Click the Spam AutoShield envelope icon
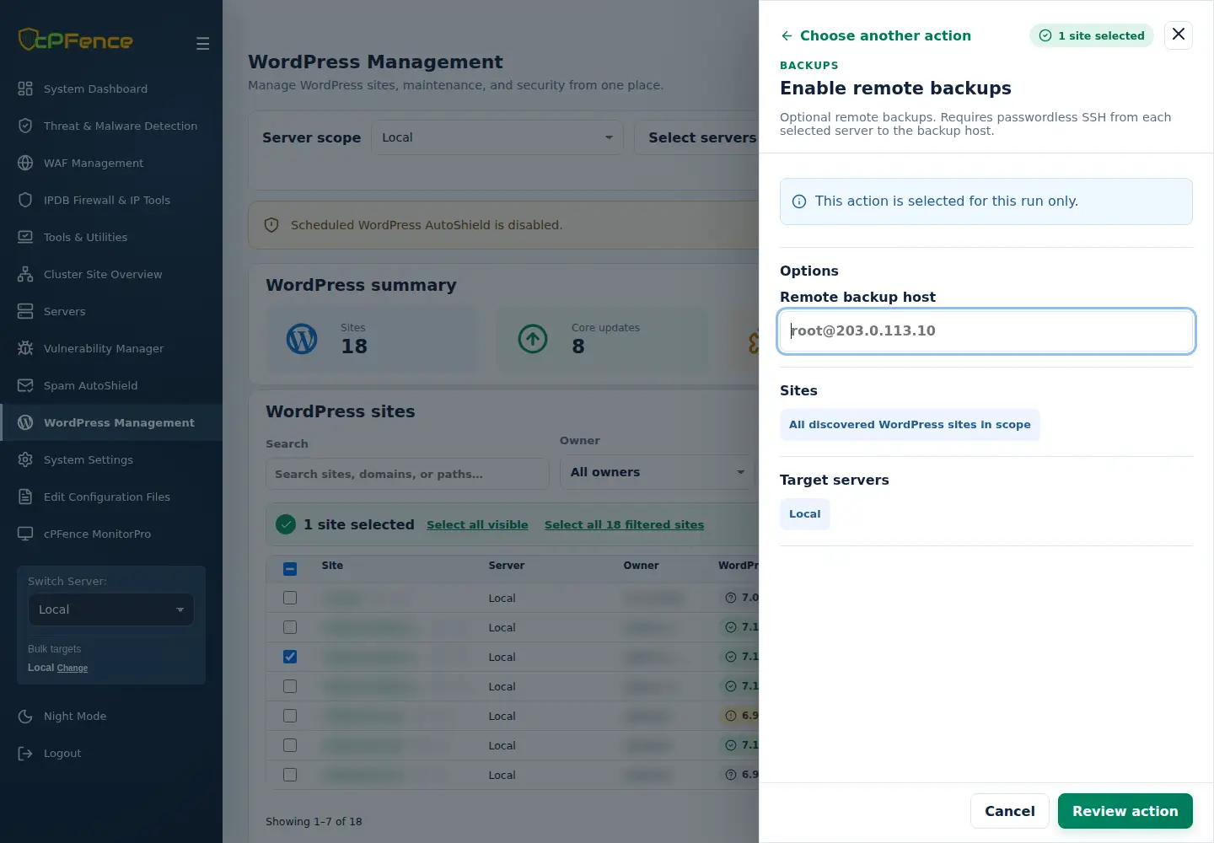 coord(25,385)
